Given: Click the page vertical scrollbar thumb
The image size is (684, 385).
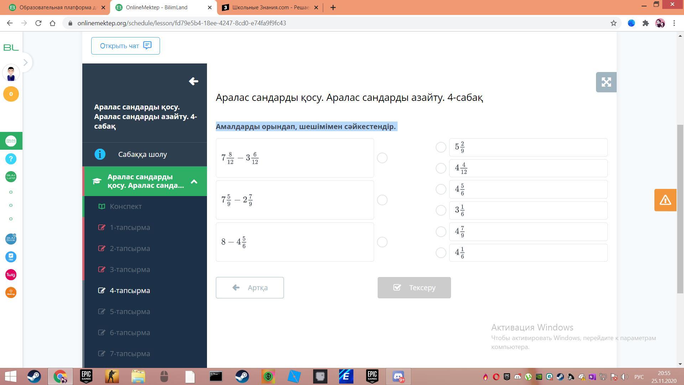Looking at the screenshot, I should [680, 209].
